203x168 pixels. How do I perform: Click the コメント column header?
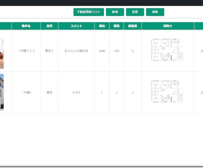[x=76, y=26]
